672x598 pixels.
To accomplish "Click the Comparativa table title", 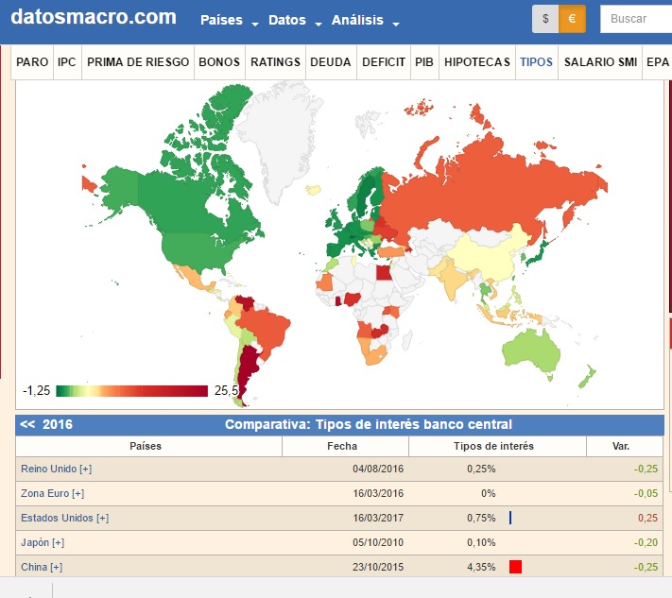I will point(369,424).
